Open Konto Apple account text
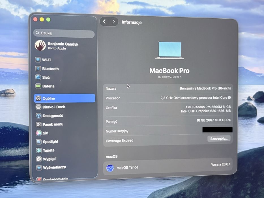 [x=57, y=48]
